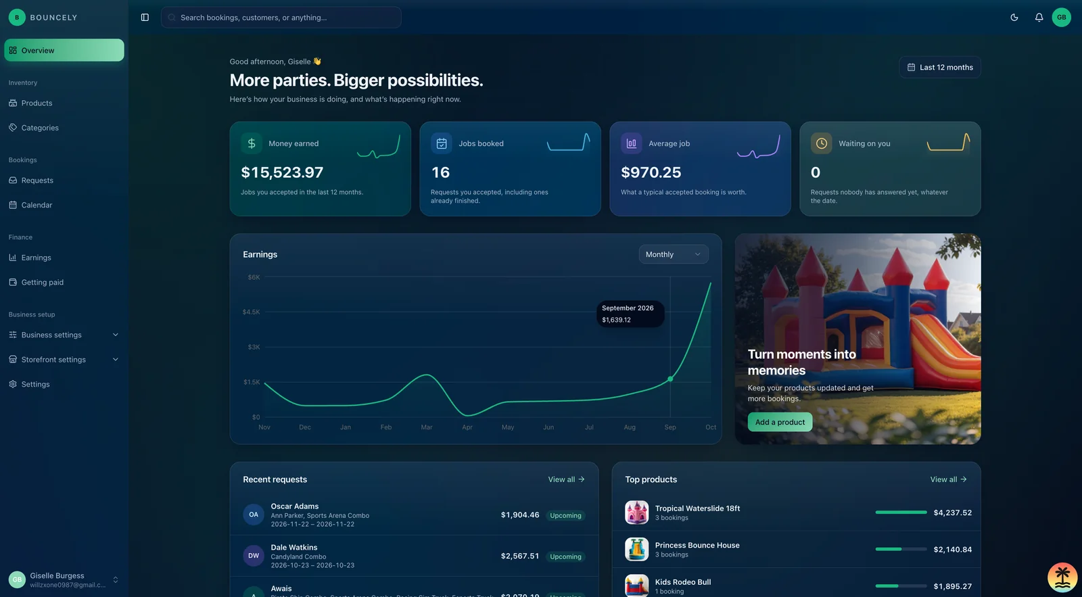Click the OA avatar initials
The width and height of the screenshot is (1082, 597).
[254, 515]
